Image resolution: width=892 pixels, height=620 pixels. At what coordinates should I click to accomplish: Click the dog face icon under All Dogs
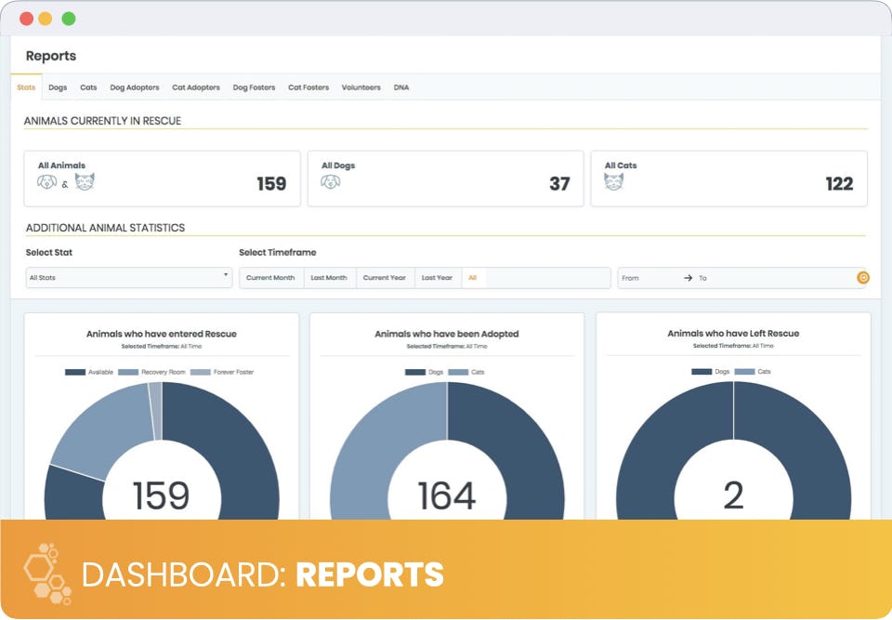click(331, 182)
